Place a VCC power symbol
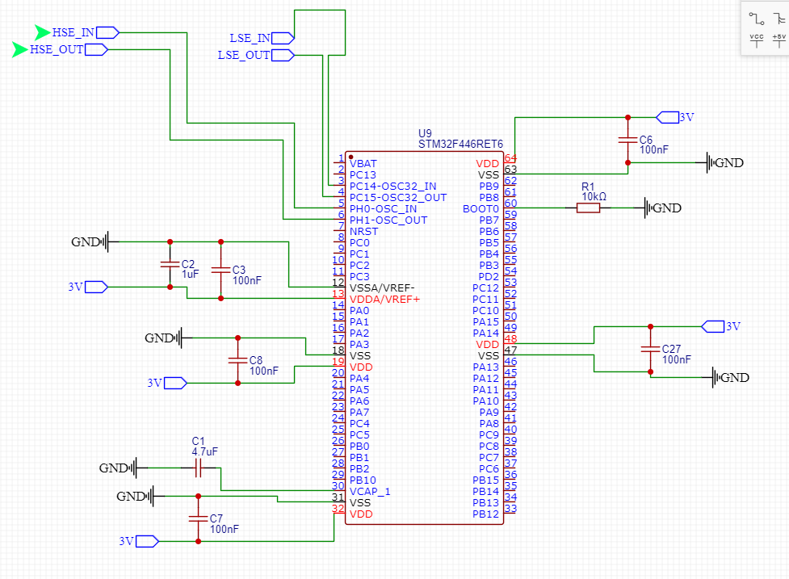The height and width of the screenshot is (579, 789). tap(756, 40)
